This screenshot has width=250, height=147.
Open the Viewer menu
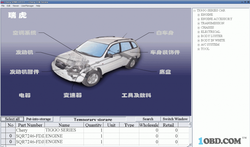point(16,6)
